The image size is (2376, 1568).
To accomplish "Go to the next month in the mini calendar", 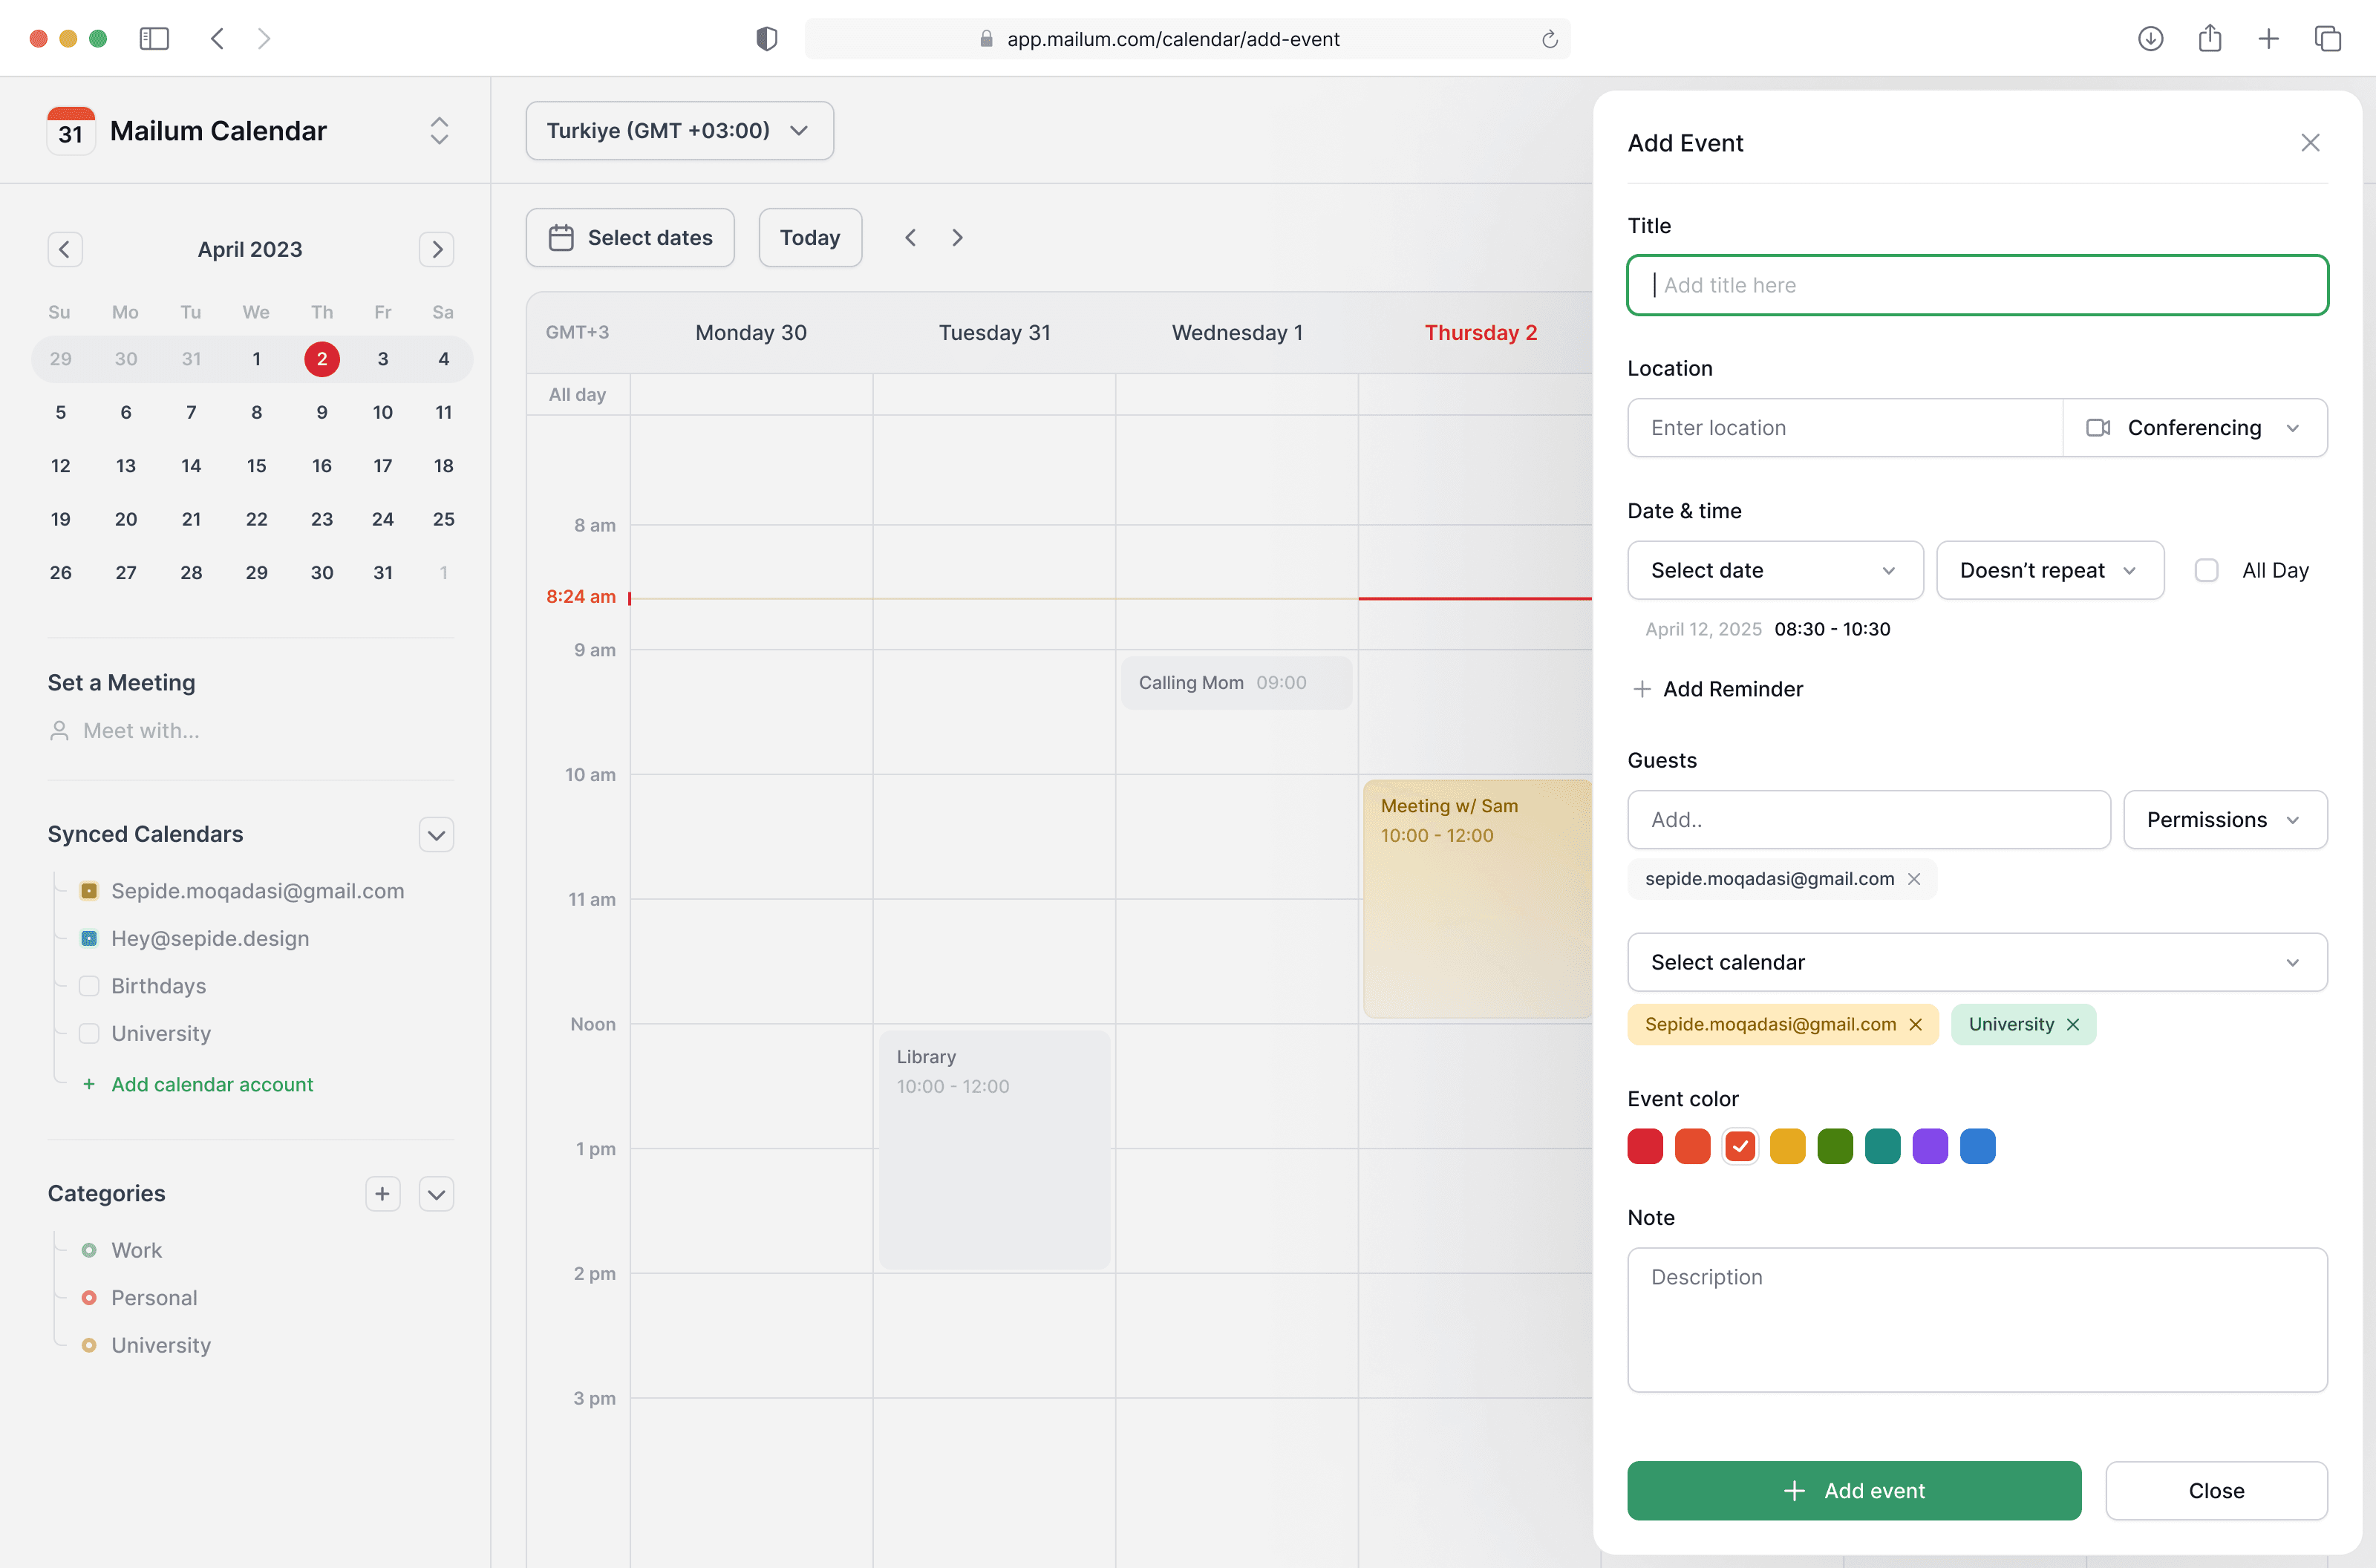I will [x=436, y=249].
